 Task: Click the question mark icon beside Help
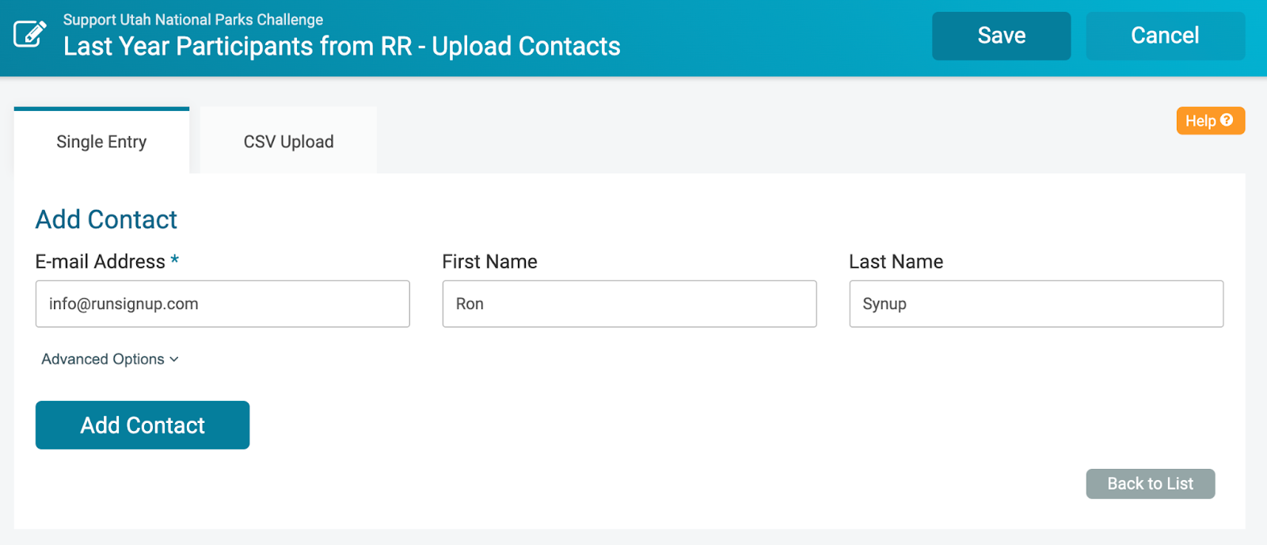[x=1227, y=120]
